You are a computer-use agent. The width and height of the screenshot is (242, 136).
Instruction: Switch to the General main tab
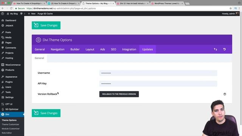(40, 49)
